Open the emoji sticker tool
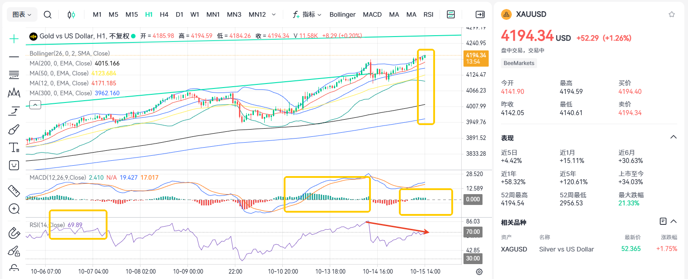The height and width of the screenshot is (279, 688). tap(14, 165)
